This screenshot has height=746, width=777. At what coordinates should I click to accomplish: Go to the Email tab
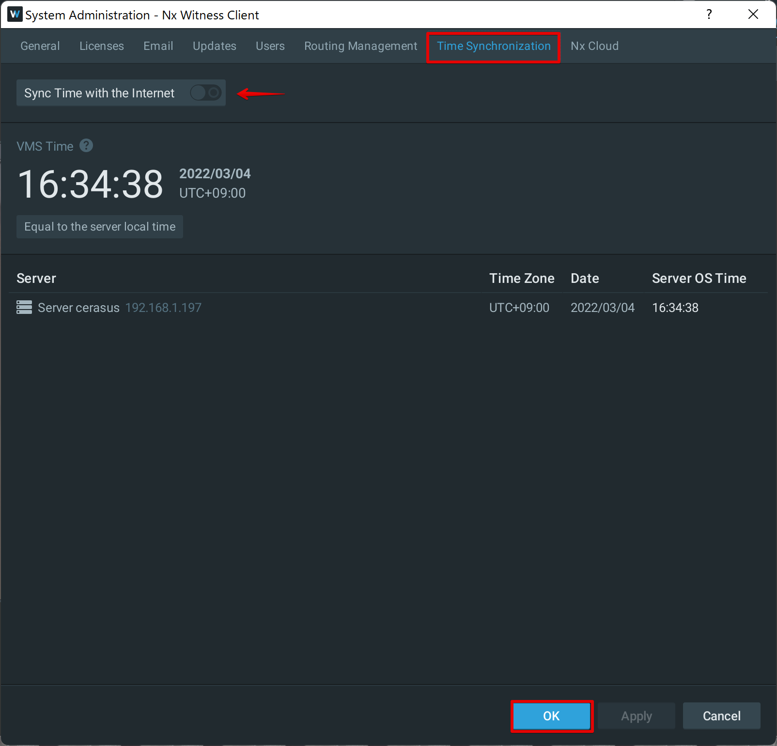click(x=158, y=46)
